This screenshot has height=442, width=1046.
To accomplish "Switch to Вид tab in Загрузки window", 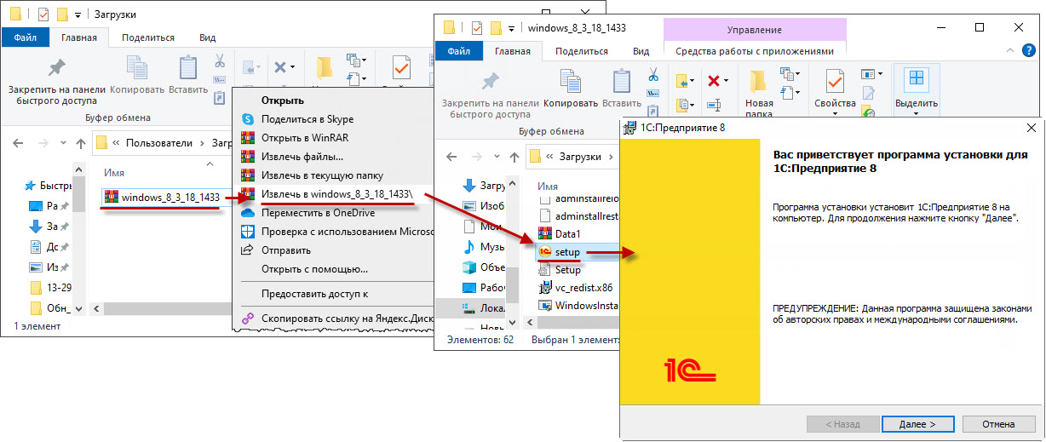I will (x=207, y=37).
